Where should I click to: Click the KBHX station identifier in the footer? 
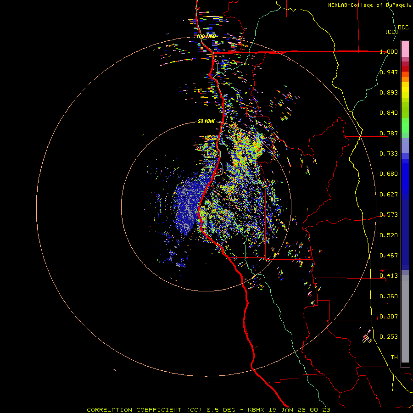point(257,410)
